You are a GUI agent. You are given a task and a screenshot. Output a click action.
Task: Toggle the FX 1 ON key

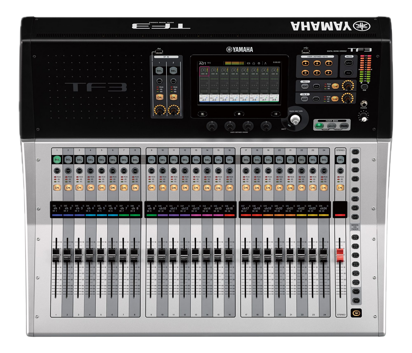pos(336,86)
